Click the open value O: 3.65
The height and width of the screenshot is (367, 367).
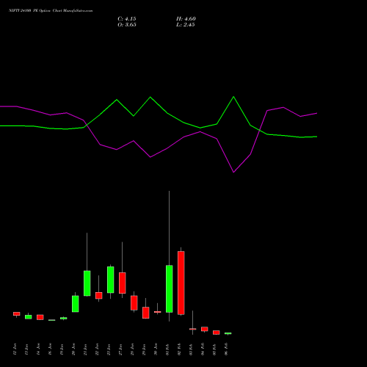pyautogui.click(x=127, y=25)
